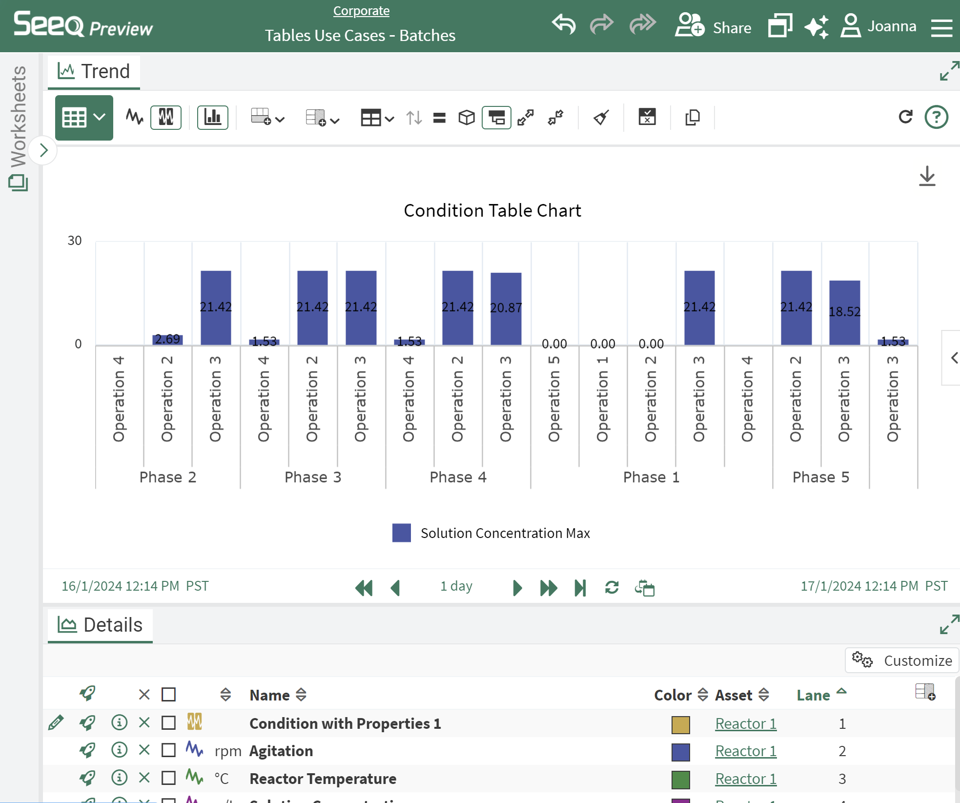Screen dimensions: 960x803
Task: Jump display range to now
Action: [580, 588]
